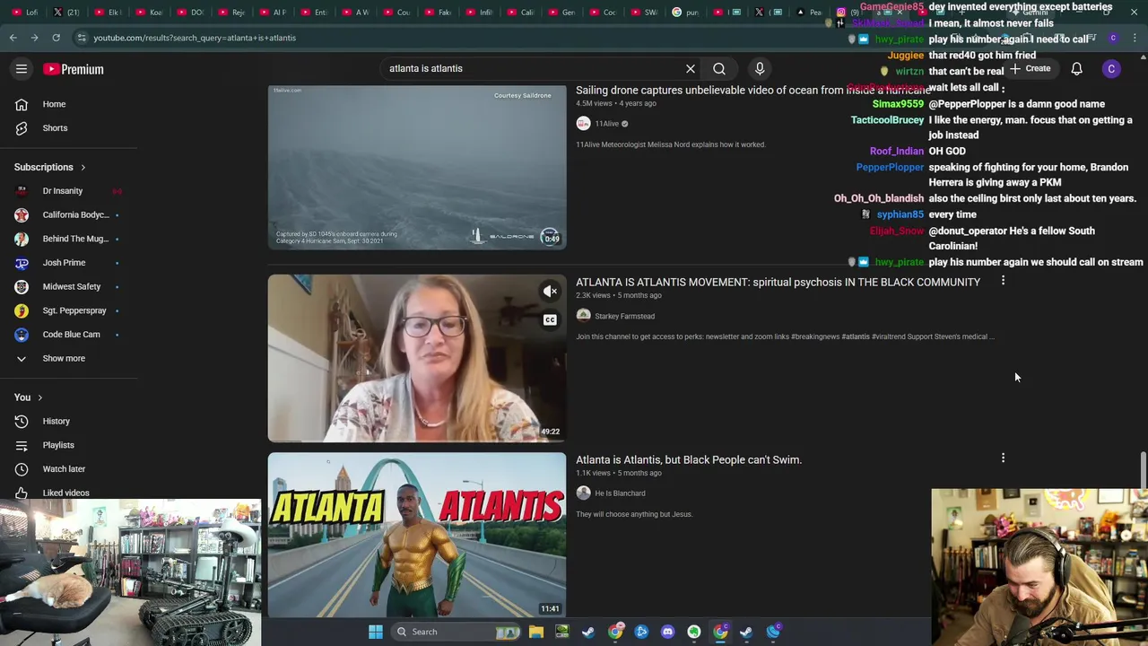
Task: Click the Starkey Farmstead channel name
Action: [624, 316]
